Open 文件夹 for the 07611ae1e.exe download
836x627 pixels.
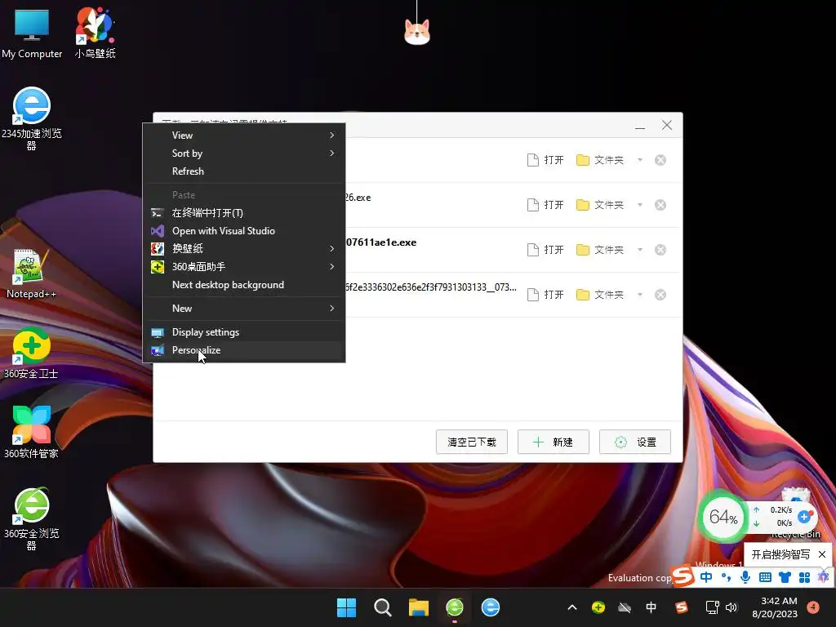click(600, 250)
